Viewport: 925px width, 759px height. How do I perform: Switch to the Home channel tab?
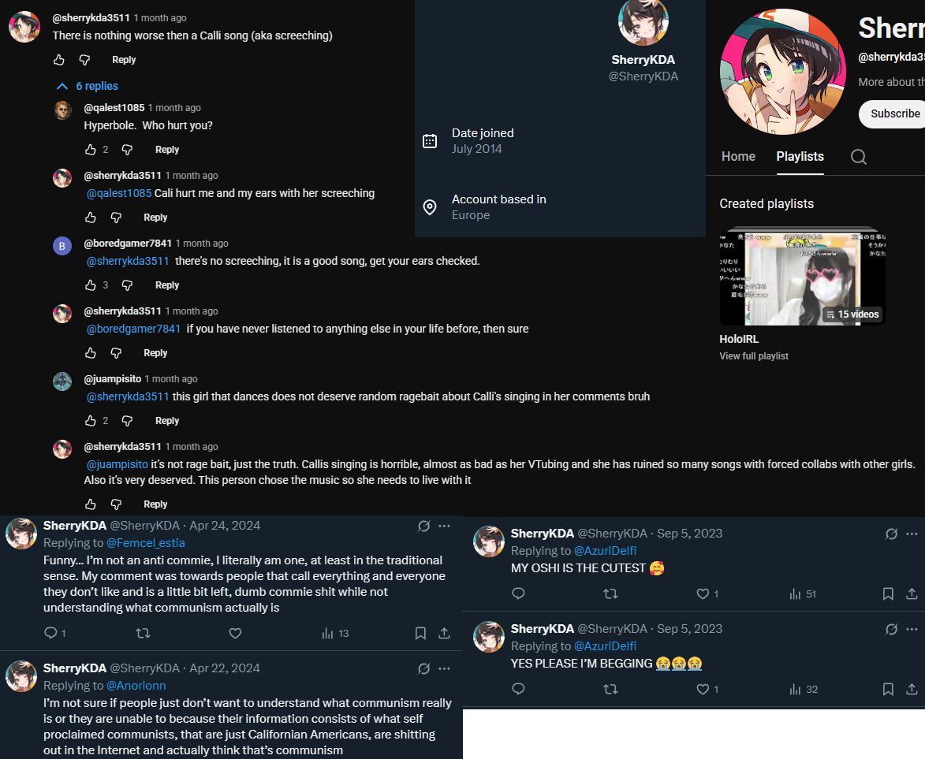738,156
